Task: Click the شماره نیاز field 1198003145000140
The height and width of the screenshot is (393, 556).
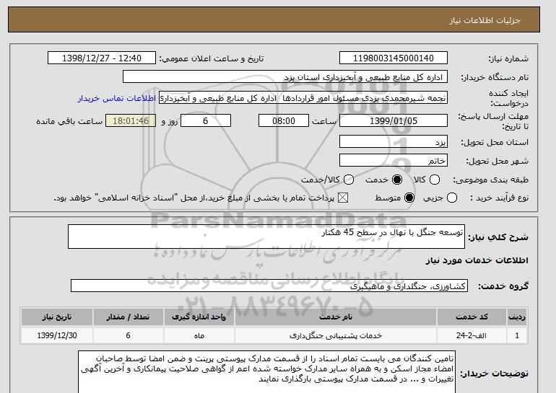Action: [394, 58]
